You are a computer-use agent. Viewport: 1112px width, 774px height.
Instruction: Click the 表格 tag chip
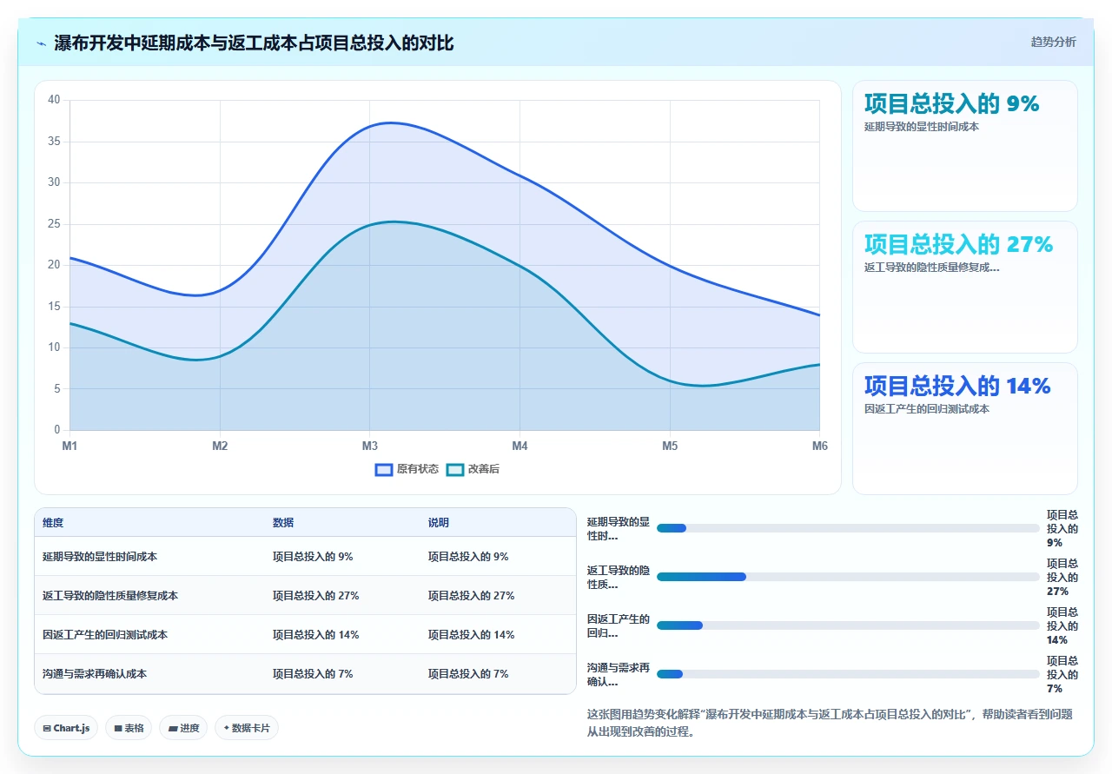[129, 728]
